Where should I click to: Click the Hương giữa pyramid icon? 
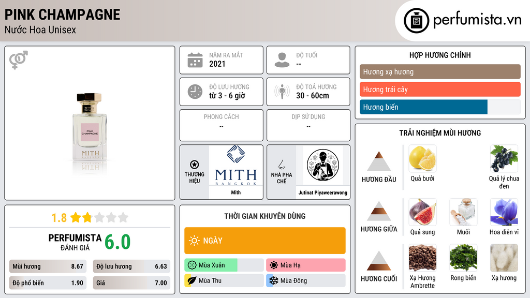click(379, 211)
